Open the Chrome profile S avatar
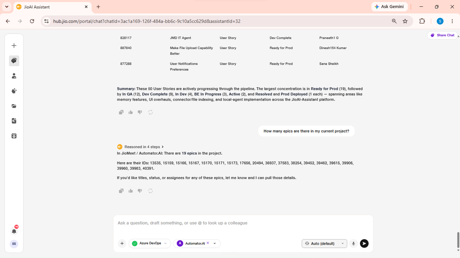Image resolution: width=460 pixels, height=258 pixels. point(440,21)
